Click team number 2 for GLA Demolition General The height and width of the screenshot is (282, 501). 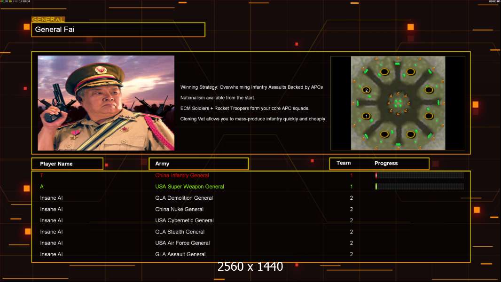352,198
